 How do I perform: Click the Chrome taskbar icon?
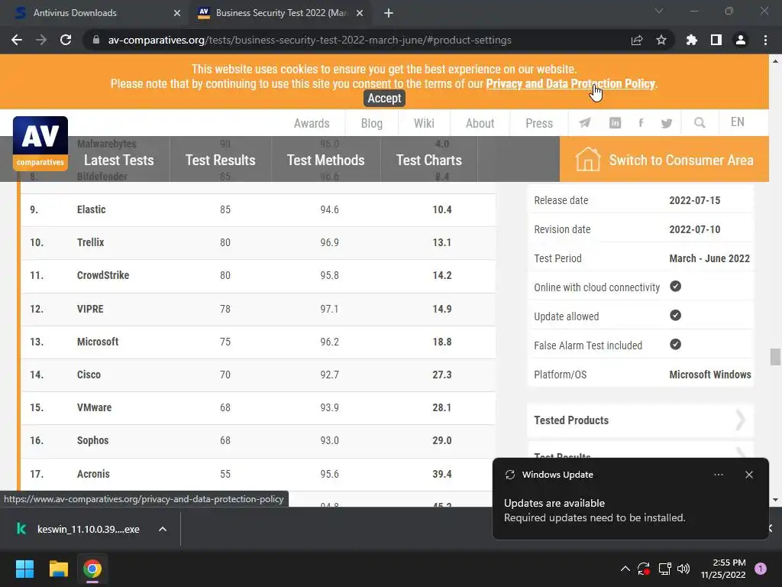tap(92, 569)
